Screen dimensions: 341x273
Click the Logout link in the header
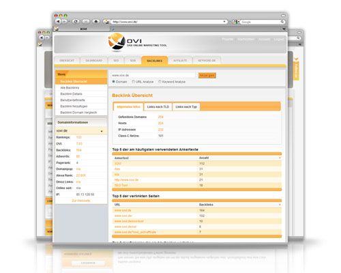(x=279, y=40)
